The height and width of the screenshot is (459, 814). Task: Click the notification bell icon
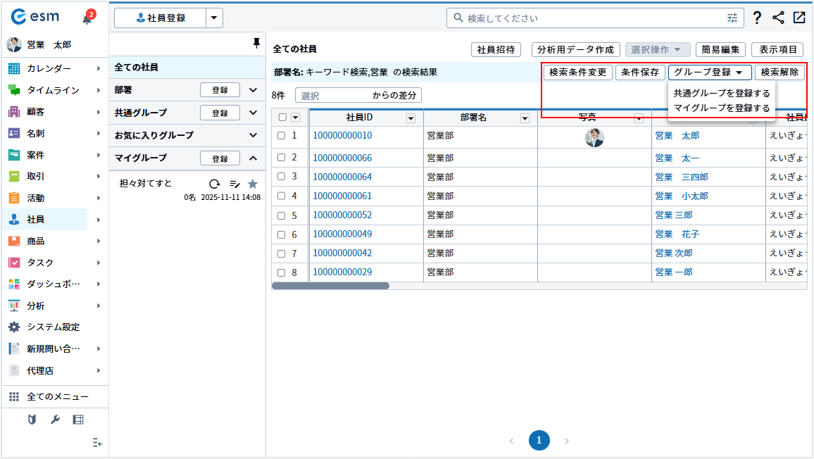tap(87, 18)
